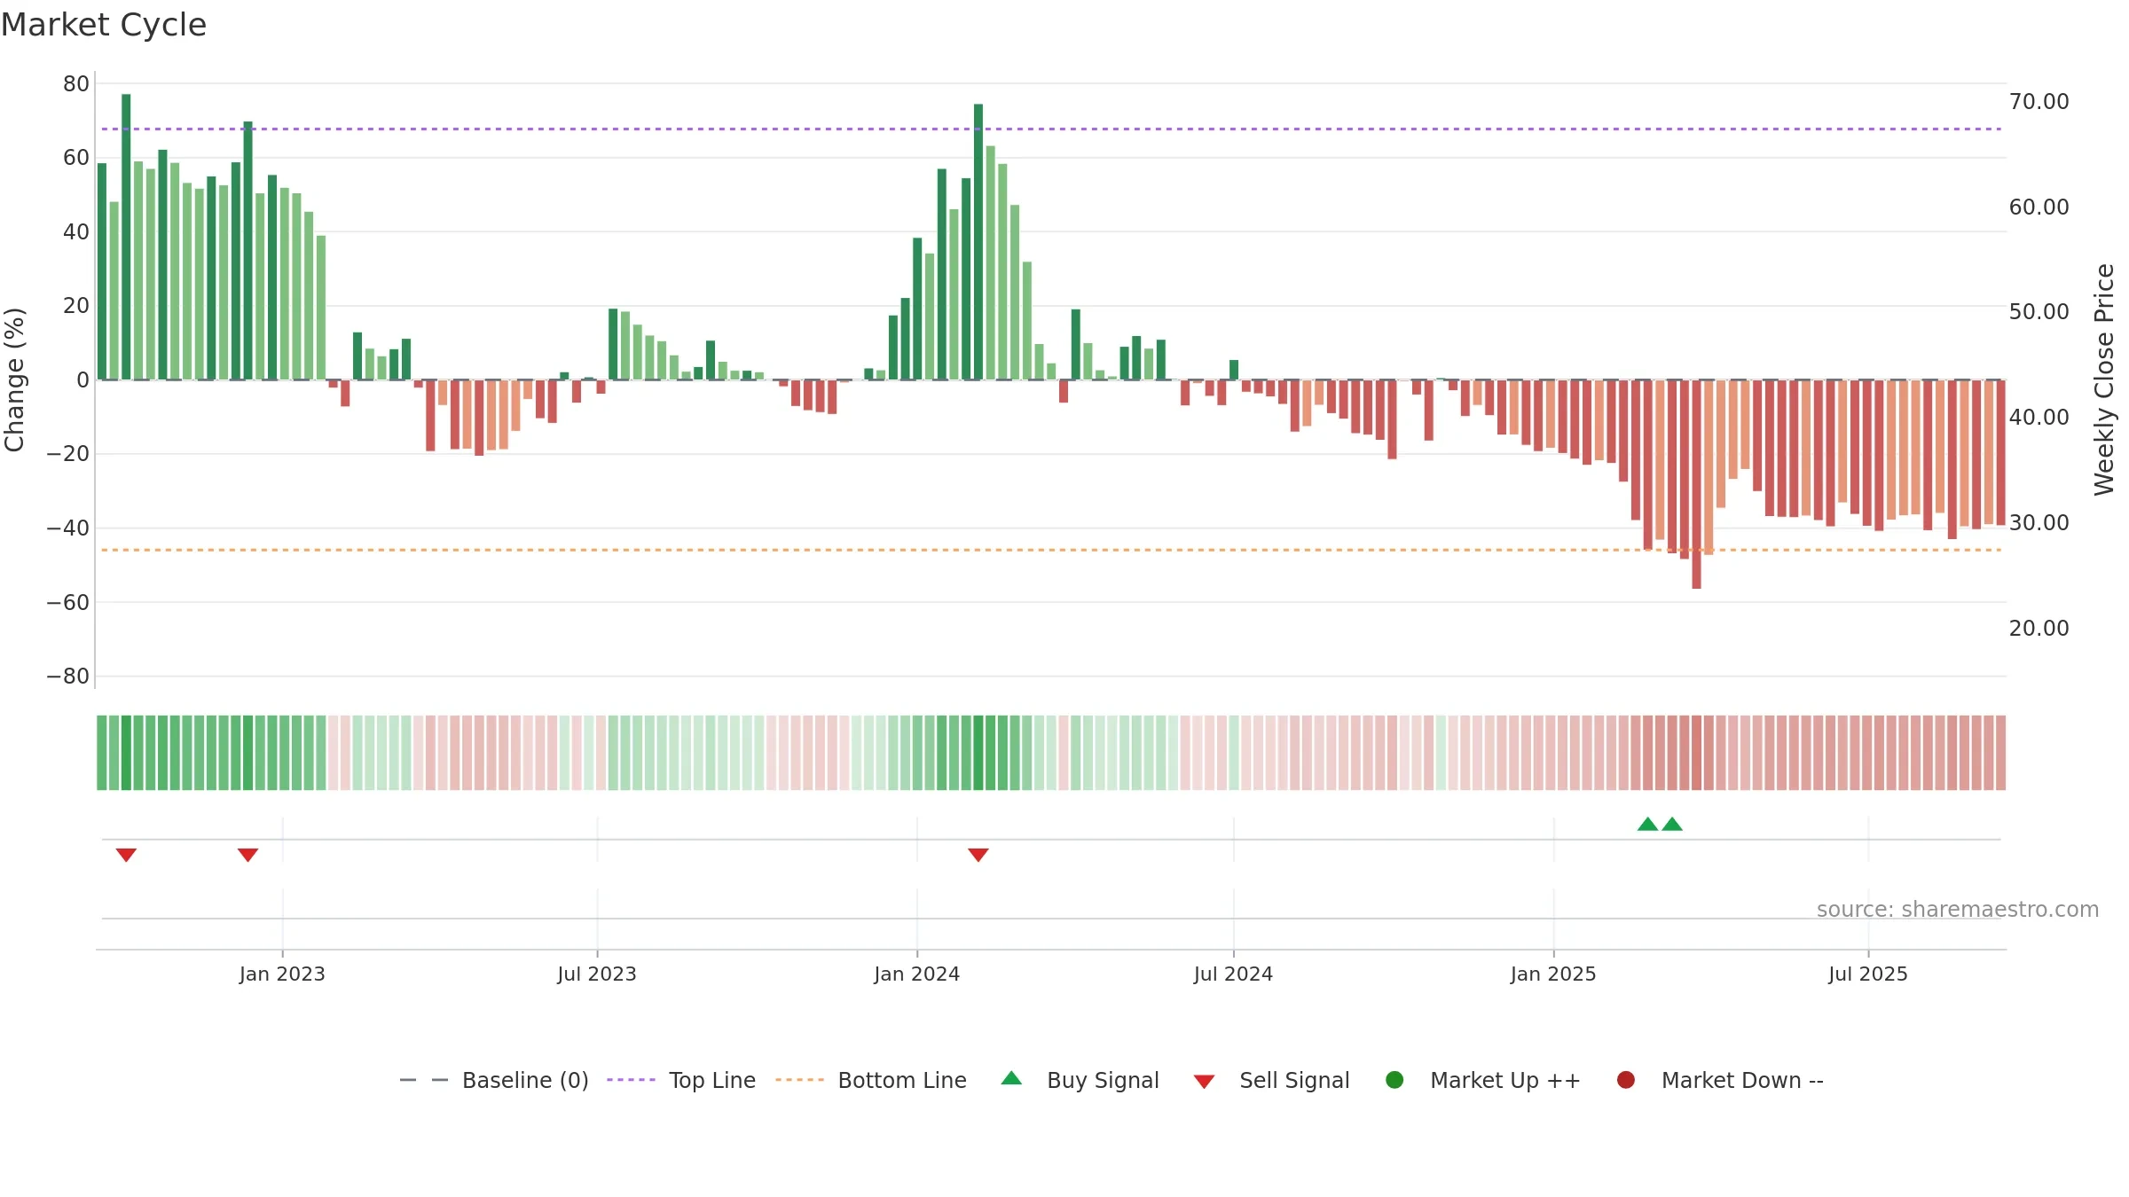
Task: Click the Buy Signal legend triangle icon
Action: [x=1011, y=1079]
